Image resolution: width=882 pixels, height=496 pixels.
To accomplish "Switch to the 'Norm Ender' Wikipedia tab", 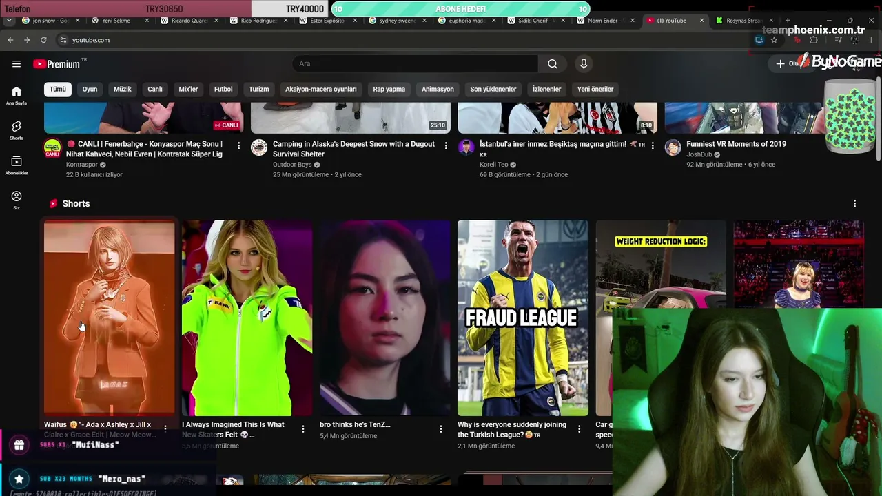I will 607,21.
